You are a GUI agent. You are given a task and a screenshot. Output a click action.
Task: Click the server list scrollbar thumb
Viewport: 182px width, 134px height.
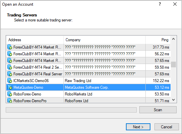click(x=173, y=64)
